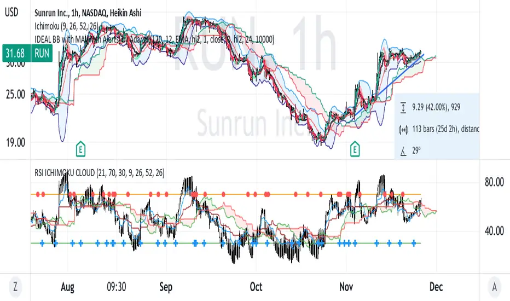Click the 25.00 price axis label
The height and width of the screenshot is (301, 510).
(15, 94)
